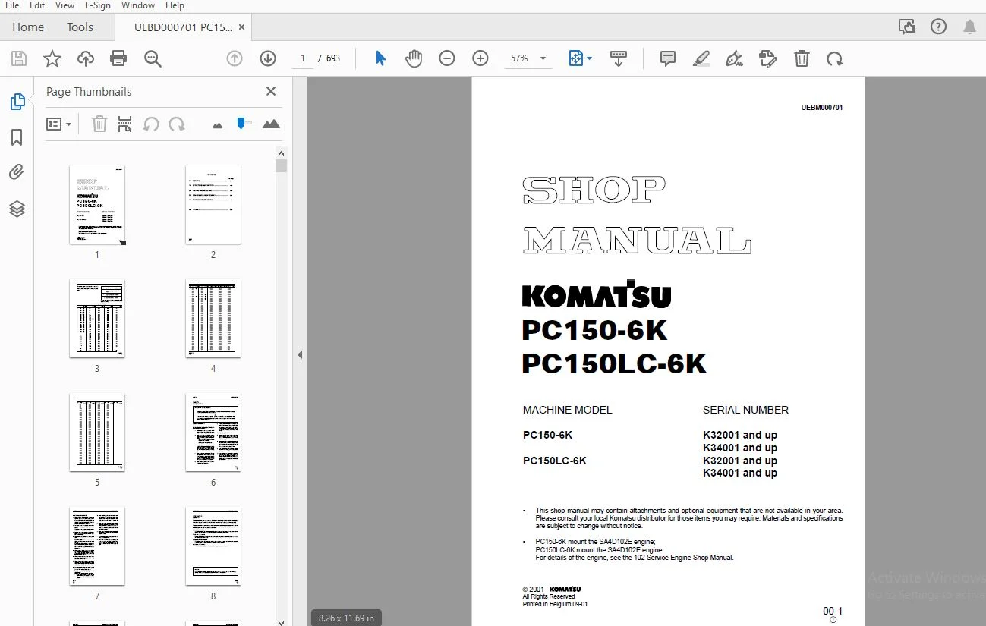Image resolution: width=986 pixels, height=626 pixels.
Task: Click the thumbnails panel scrollbar handle
Action: (x=282, y=166)
